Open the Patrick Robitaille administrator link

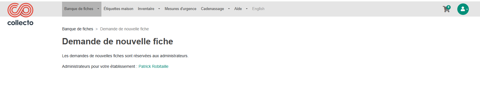[x=153, y=66]
